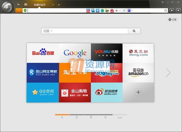182x132 pixels.
Task: Add a new site with the plus tile
Action: point(138,92)
